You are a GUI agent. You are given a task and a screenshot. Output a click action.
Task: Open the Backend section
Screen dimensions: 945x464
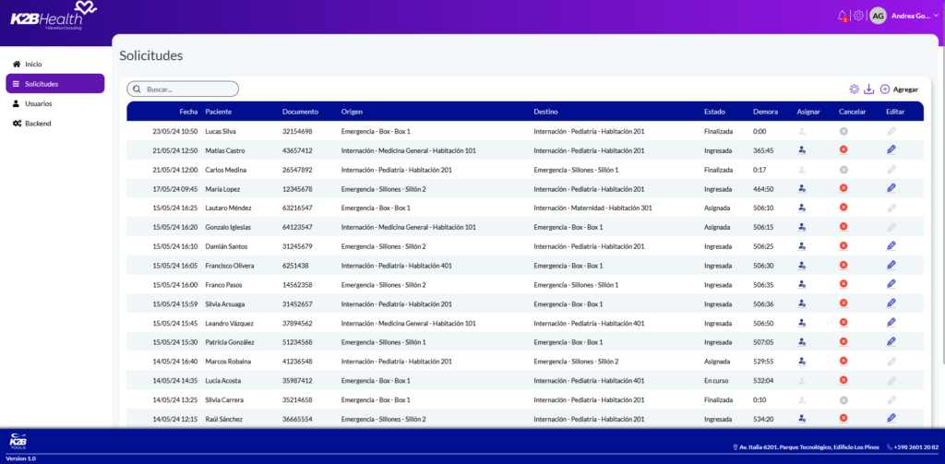point(38,124)
